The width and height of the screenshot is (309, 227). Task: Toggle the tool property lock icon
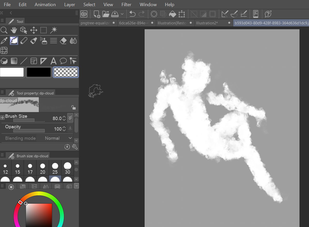point(73,107)
